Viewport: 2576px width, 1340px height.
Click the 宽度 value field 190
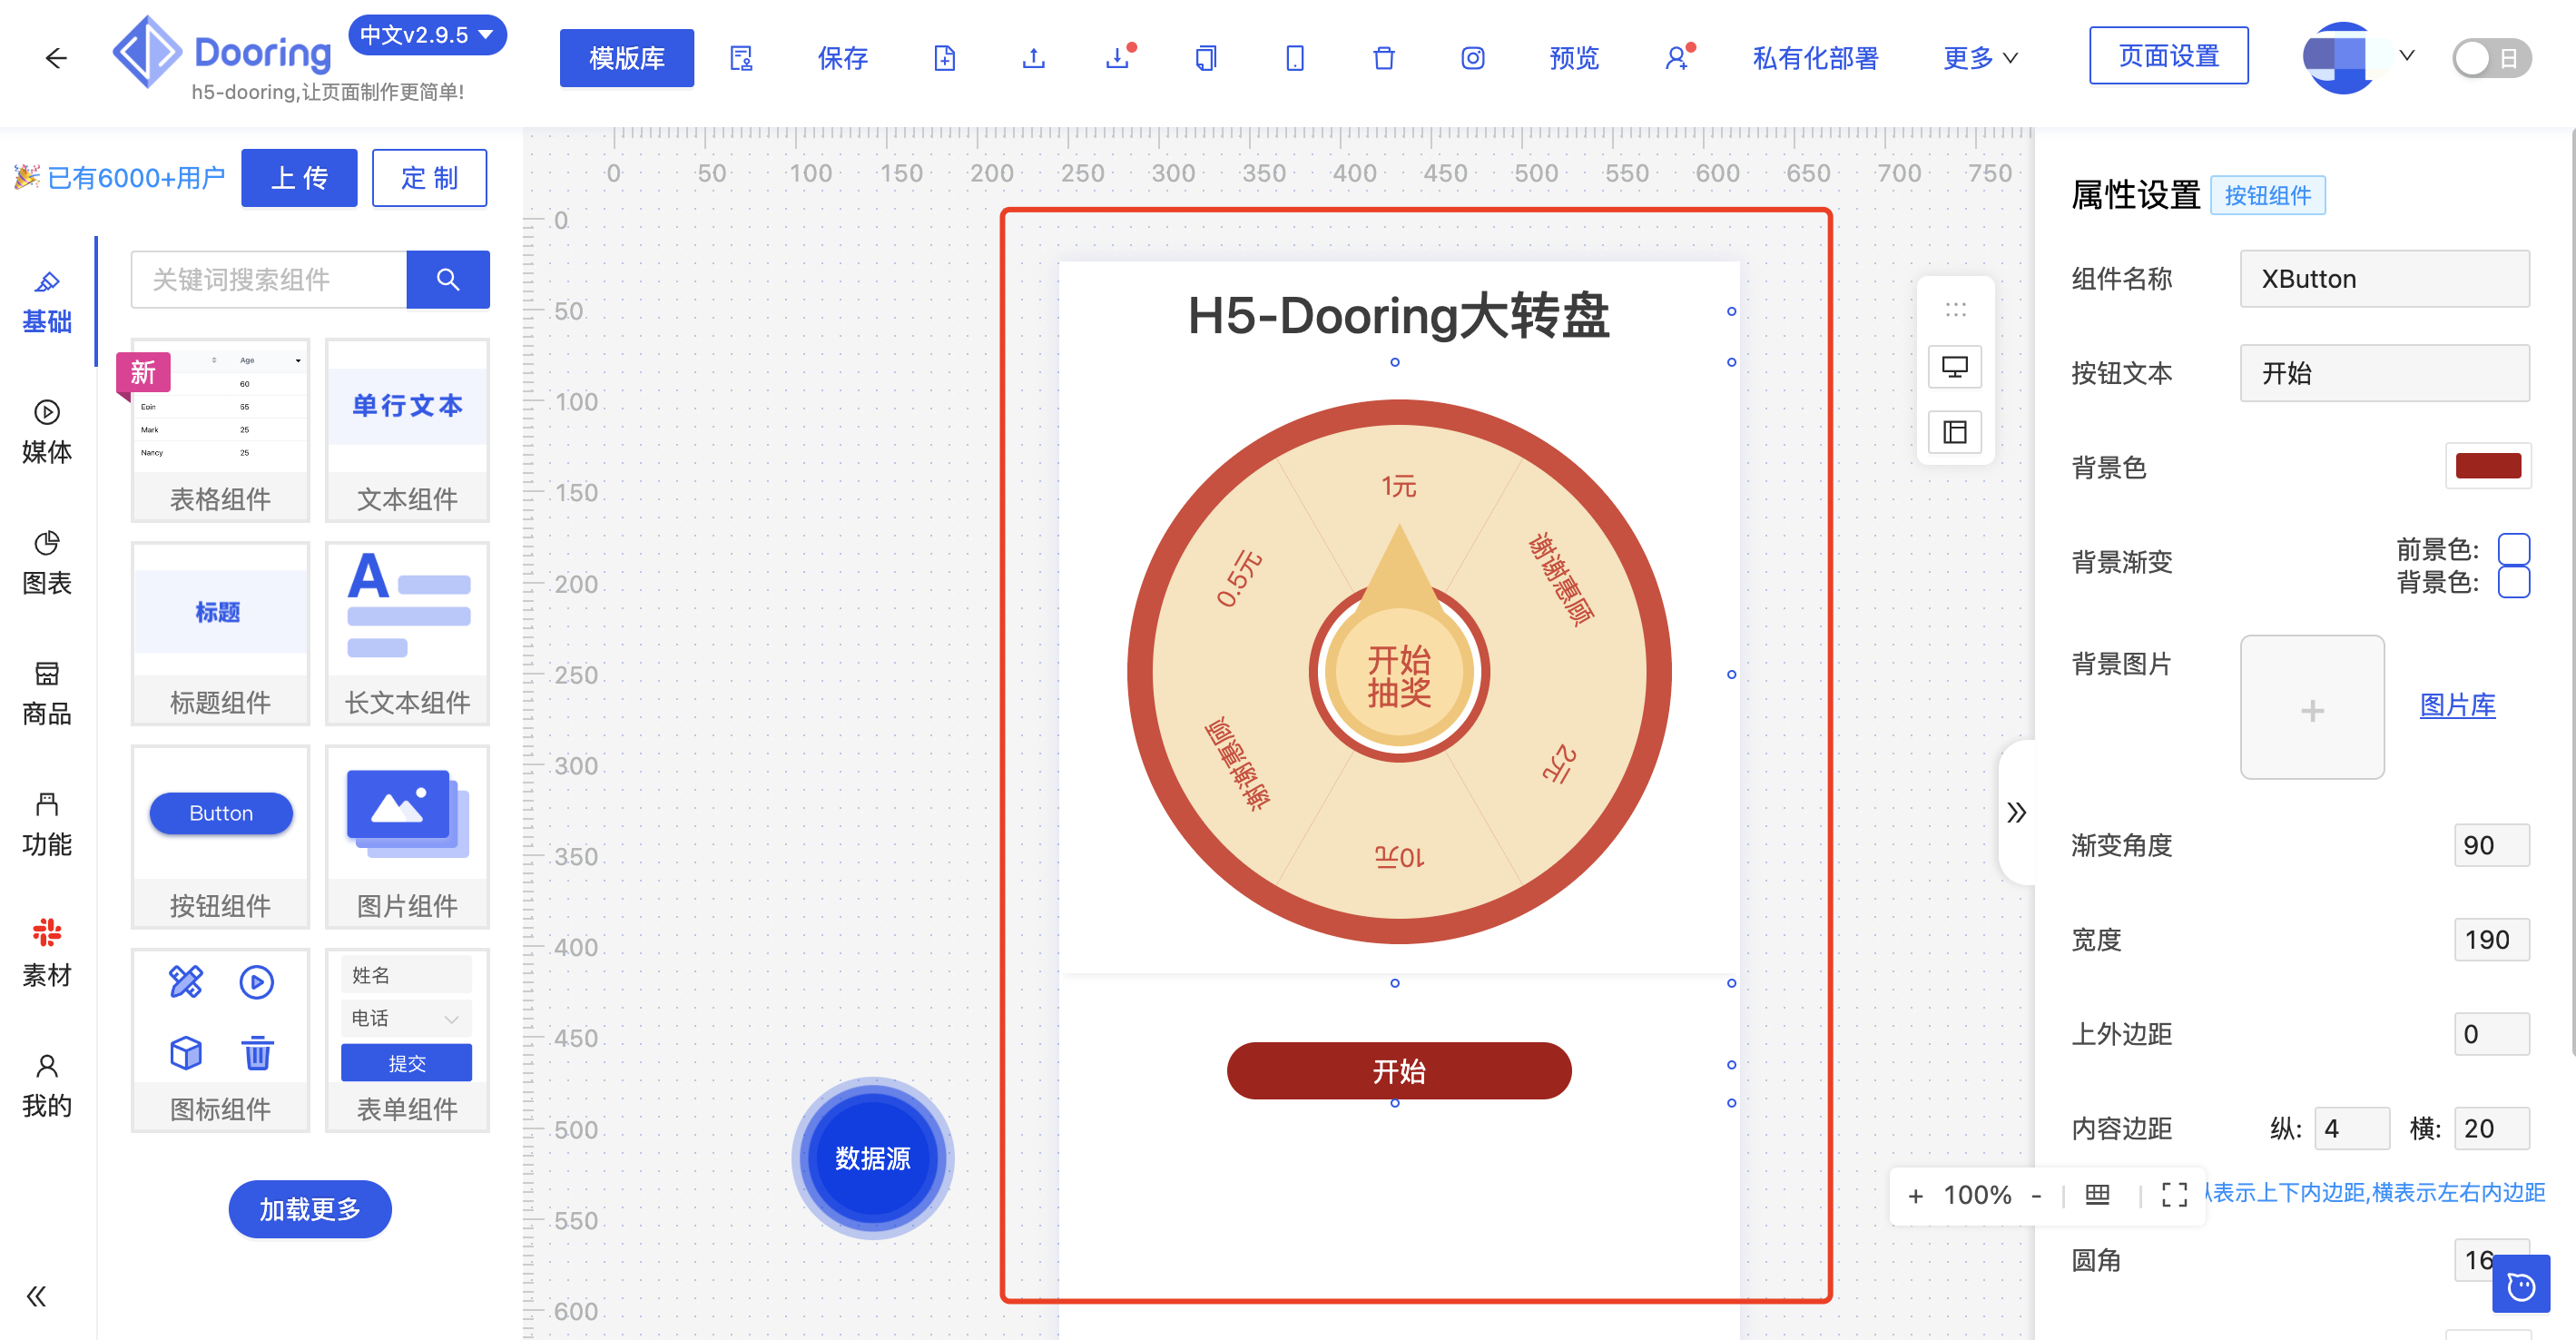pos(2491,940)
